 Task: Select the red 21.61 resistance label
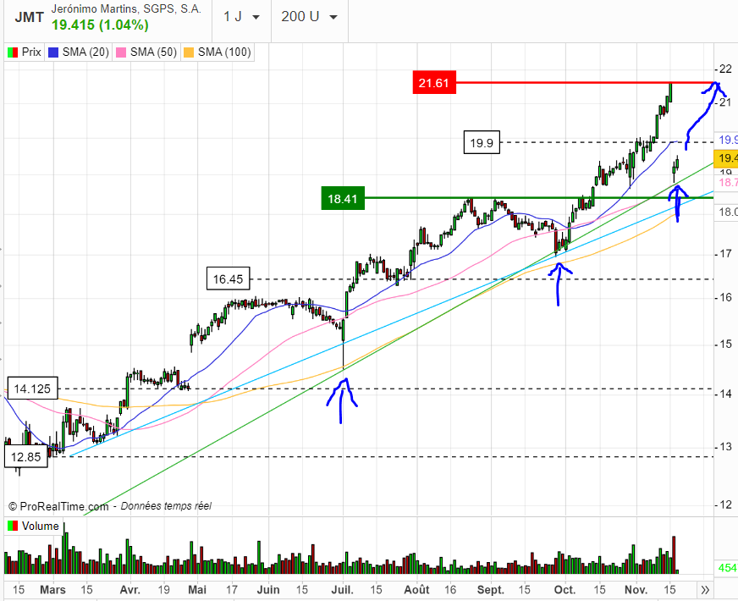[x=434, y=83]
